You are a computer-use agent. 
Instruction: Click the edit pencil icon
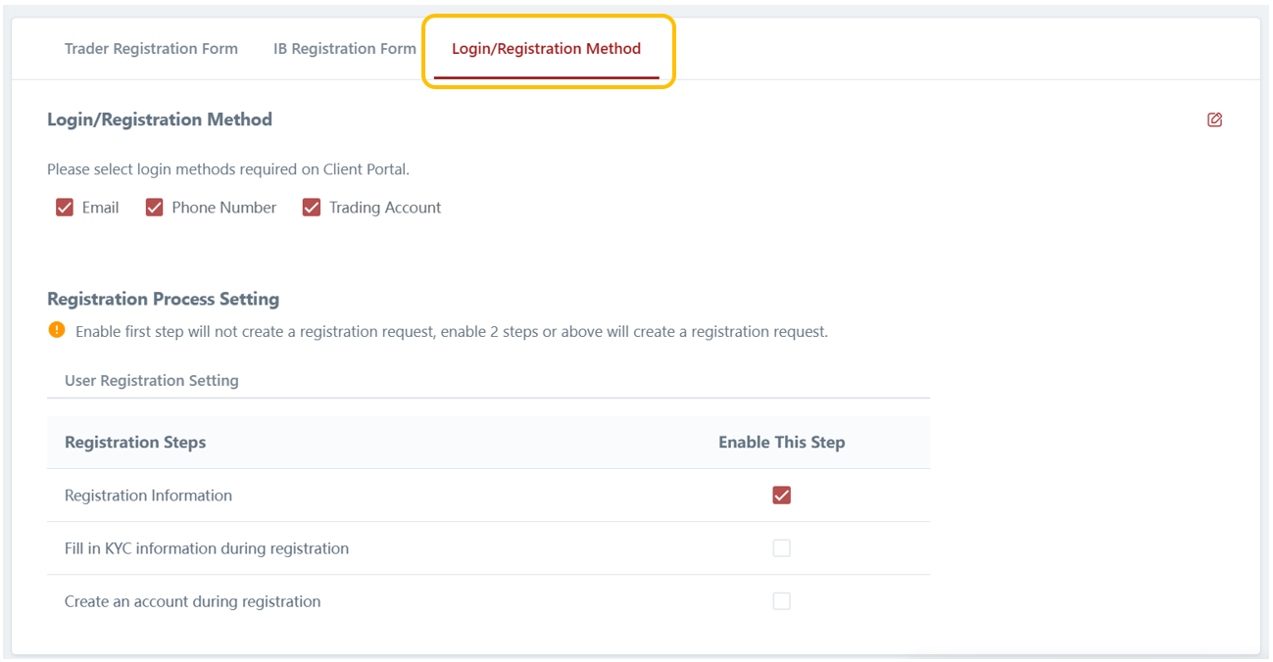[1214, 119]
